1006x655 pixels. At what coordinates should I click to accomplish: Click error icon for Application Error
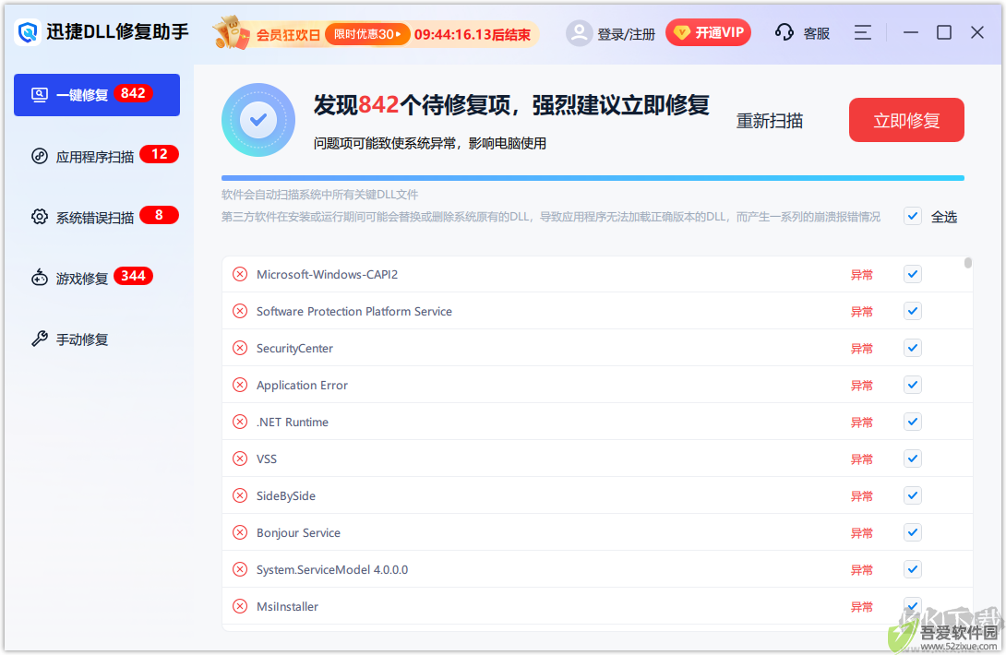[x=240, y=385]
